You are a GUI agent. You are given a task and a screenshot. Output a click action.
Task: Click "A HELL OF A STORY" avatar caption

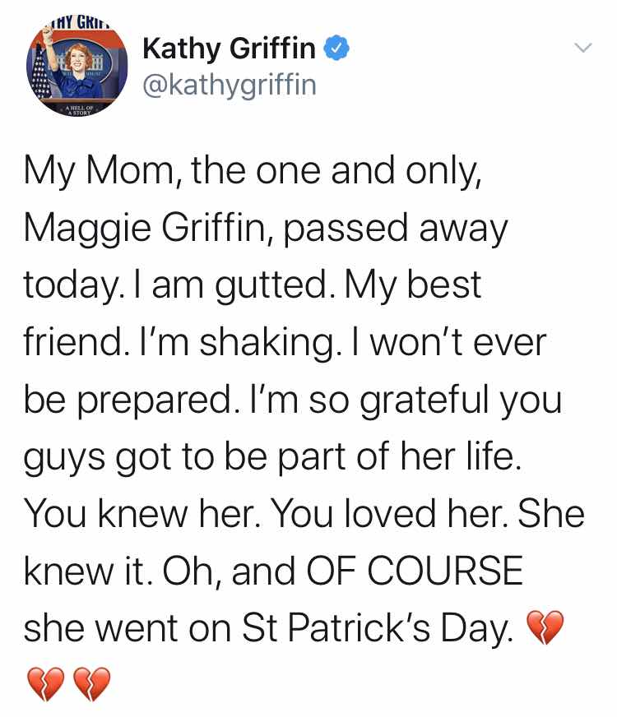tap(79, 110)
